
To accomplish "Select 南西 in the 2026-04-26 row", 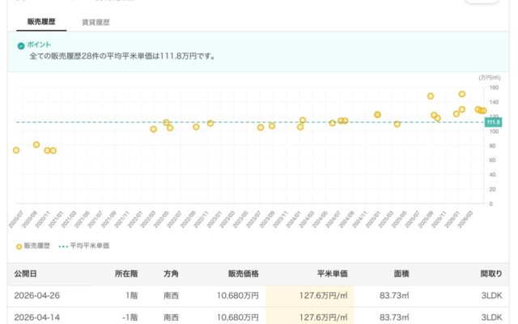I will click(171, 296).
